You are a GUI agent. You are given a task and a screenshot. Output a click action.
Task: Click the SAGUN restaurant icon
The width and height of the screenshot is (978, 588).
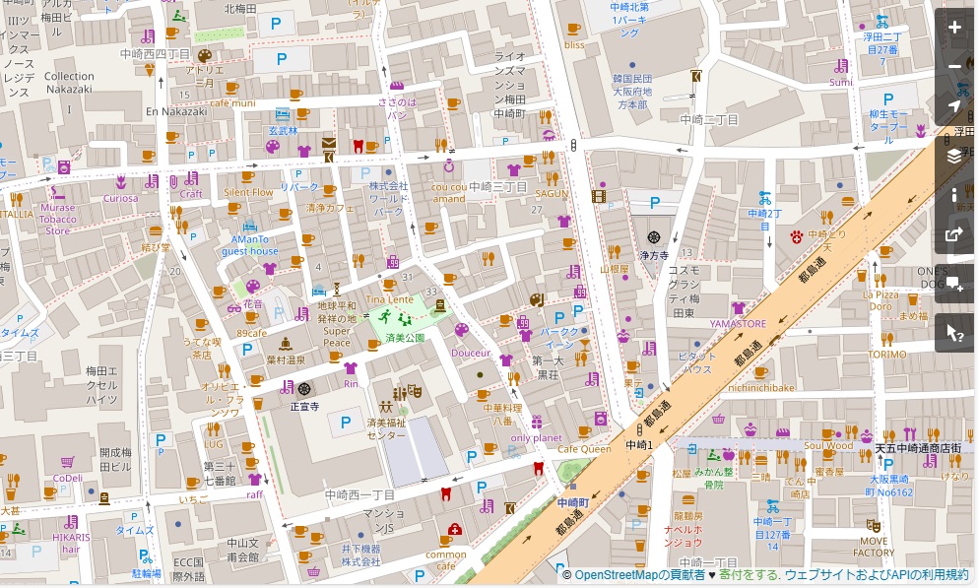[552, 178]
